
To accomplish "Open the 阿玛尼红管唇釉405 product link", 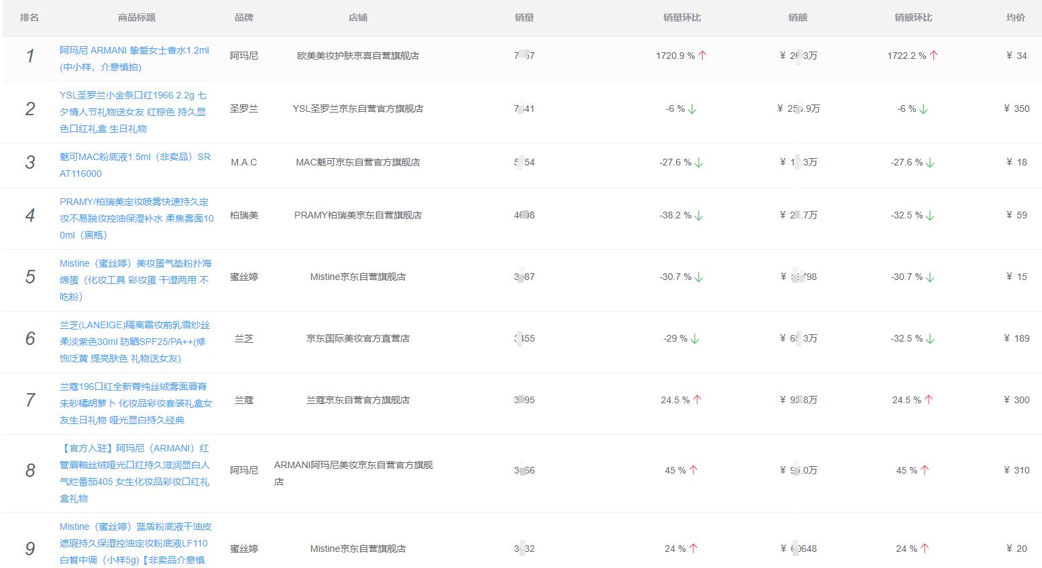I will (135, 474).
